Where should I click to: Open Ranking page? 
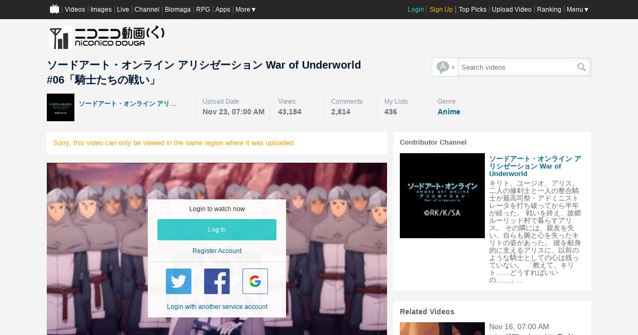[x=549, y=10]
